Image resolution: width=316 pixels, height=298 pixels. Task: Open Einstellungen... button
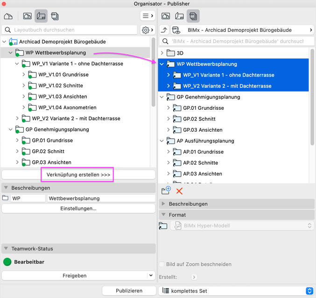pyautogui.click(x=78, y=208)
